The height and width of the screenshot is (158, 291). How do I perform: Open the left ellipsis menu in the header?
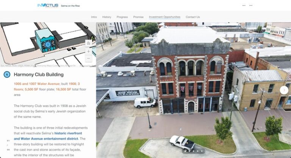click(x=244, y=6)
